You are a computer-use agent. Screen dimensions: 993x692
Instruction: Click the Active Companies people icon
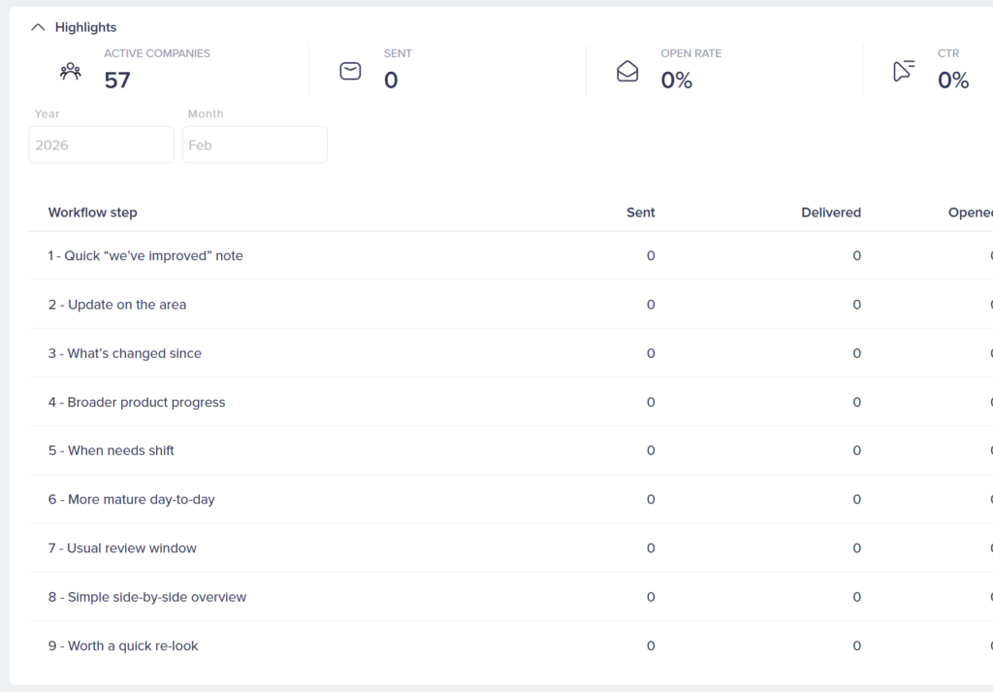tap(71, 71)
